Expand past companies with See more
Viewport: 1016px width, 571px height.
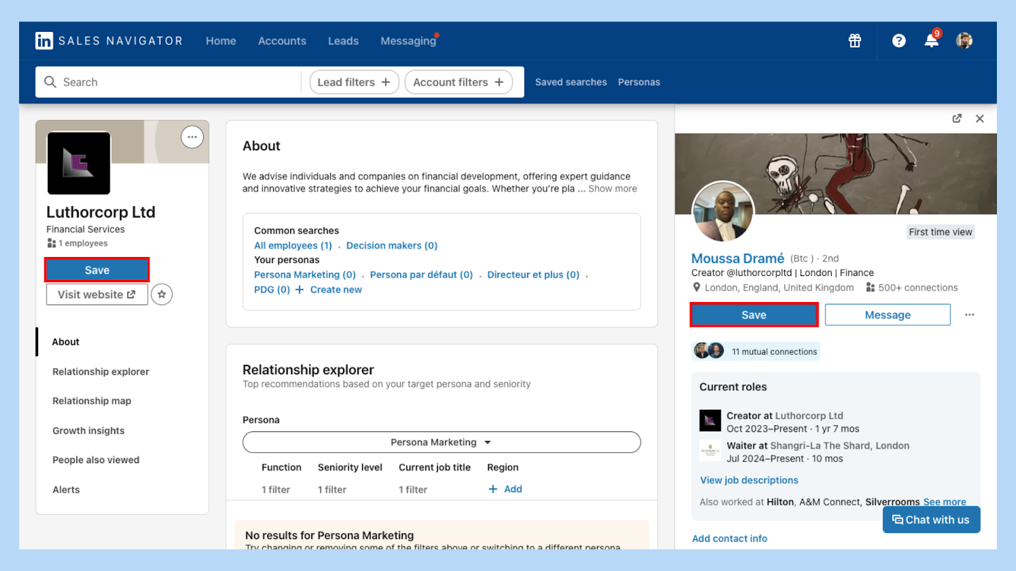coord(944,502)
